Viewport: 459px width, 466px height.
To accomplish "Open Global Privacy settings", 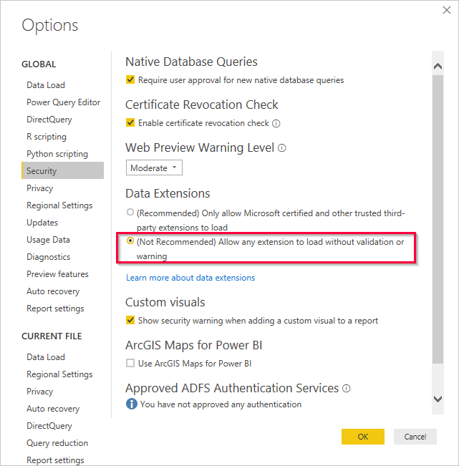I will [x=40, y=188].
